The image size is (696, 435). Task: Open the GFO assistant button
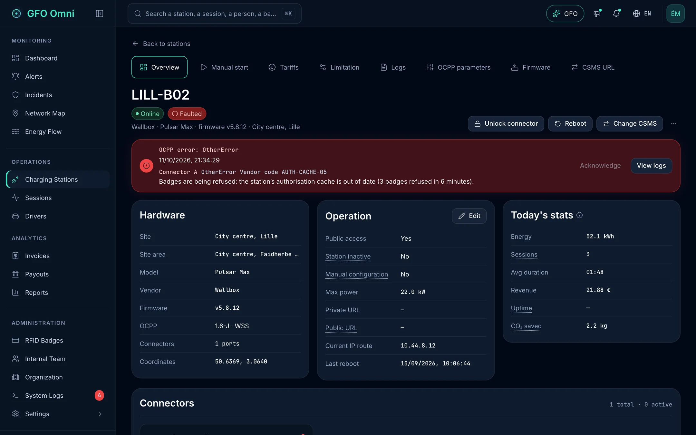coord(565,14)
